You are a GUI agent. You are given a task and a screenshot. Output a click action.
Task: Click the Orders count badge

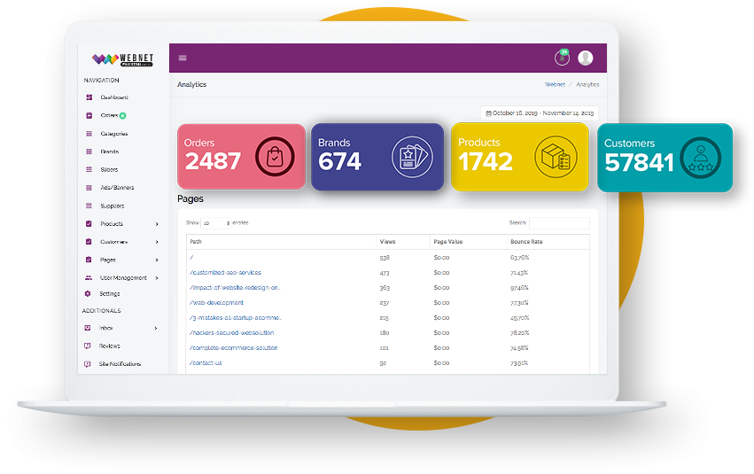122,115
